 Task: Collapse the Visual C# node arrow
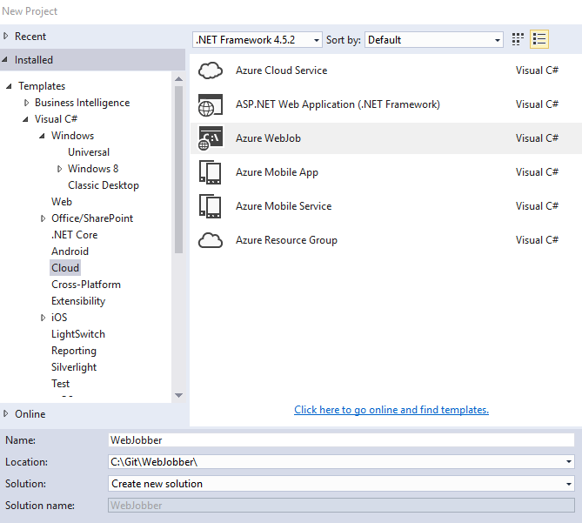25,119
